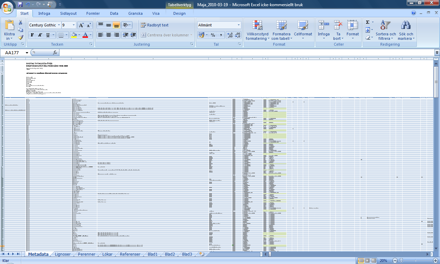
Task: Cut the selection with scissors icon
Action: pyautogui.click(x=20, y=22)
